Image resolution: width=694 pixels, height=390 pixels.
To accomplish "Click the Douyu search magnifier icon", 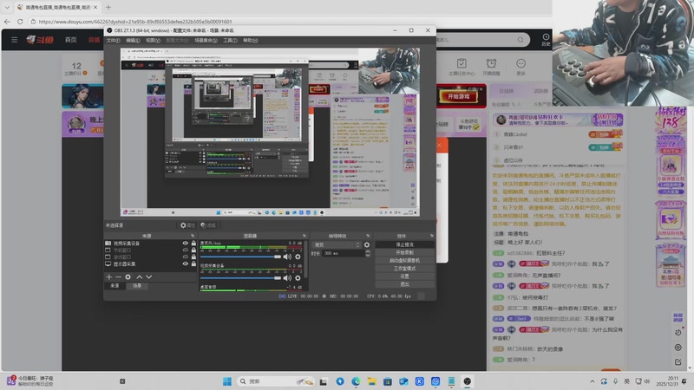I will pyautogui.click(x=520, y=40).
